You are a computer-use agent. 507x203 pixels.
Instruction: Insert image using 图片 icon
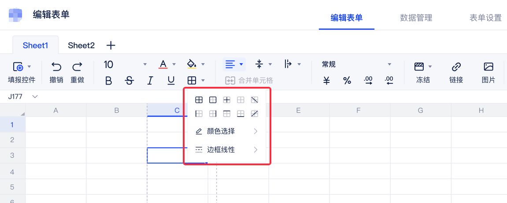(x=488, y=72)
